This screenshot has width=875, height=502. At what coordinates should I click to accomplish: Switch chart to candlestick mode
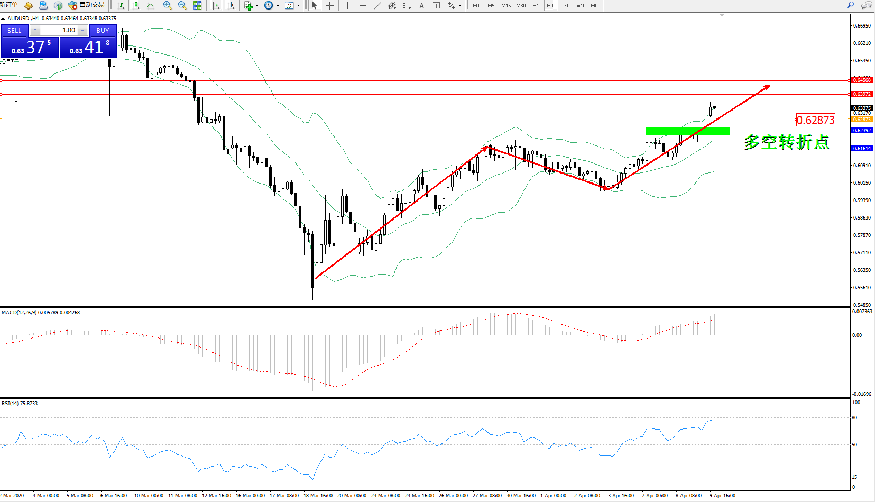pyautogui.click(x=135, y=5)
